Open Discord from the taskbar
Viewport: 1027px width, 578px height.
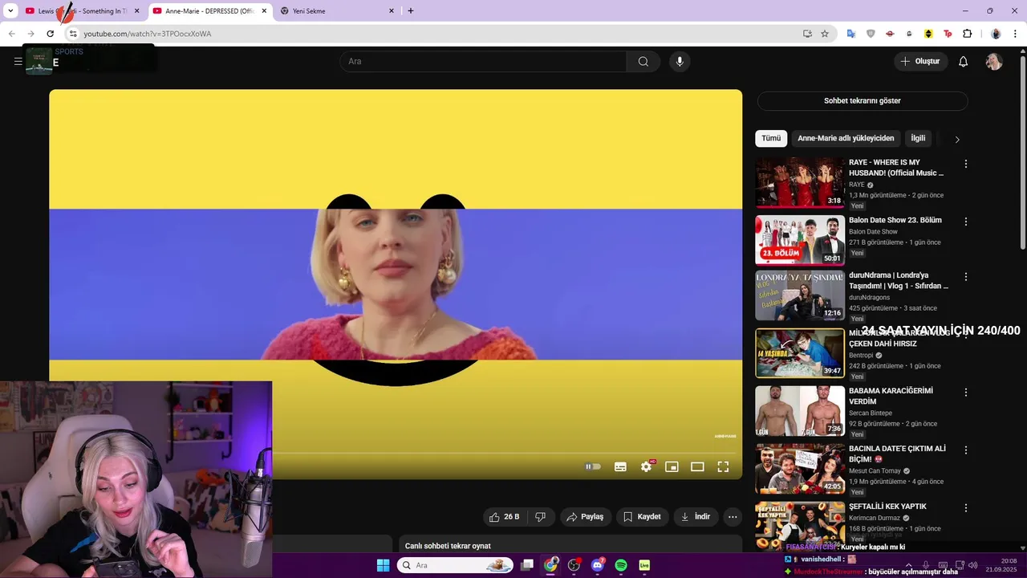pyautogui.click(x=597, y=565)
